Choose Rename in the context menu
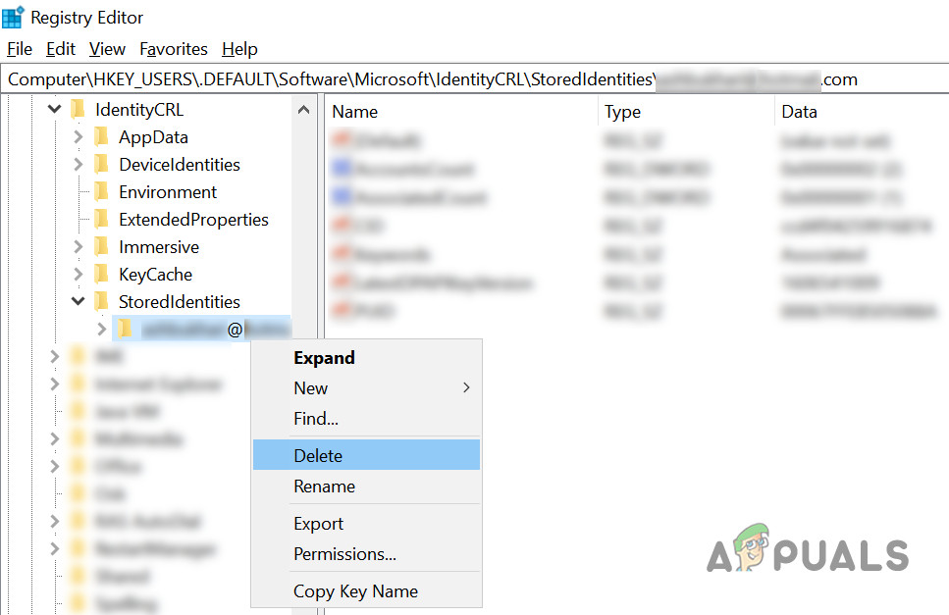The width and height of the screenshot is (949, 615). coord(366,487)
